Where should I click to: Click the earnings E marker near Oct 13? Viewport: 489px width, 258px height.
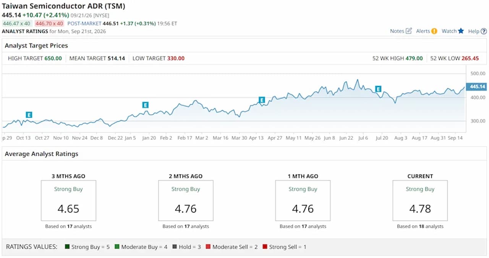click(x=29, y=115)
